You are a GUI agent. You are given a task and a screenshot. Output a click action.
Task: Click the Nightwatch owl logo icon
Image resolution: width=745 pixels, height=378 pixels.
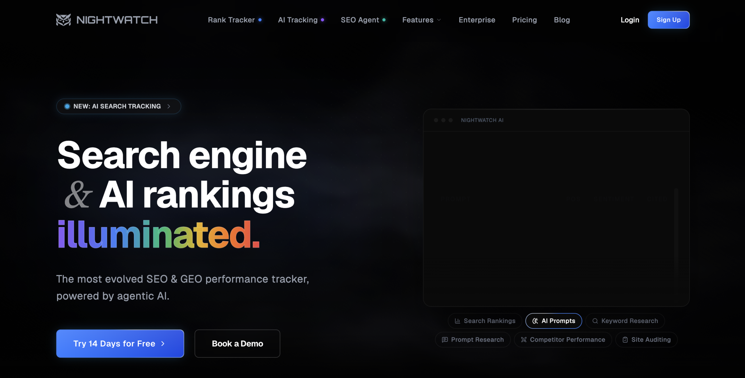63,20
